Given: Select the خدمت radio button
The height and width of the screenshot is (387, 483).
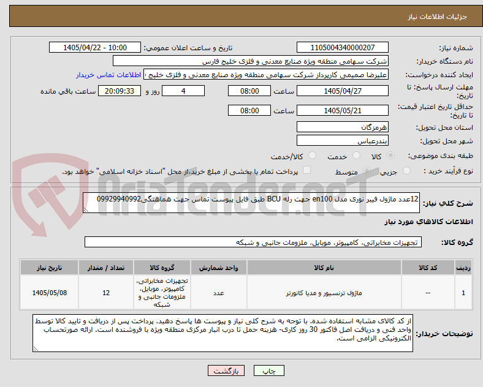Looking at the screenshot, I should pyautogui.click(x=356, y=156).
